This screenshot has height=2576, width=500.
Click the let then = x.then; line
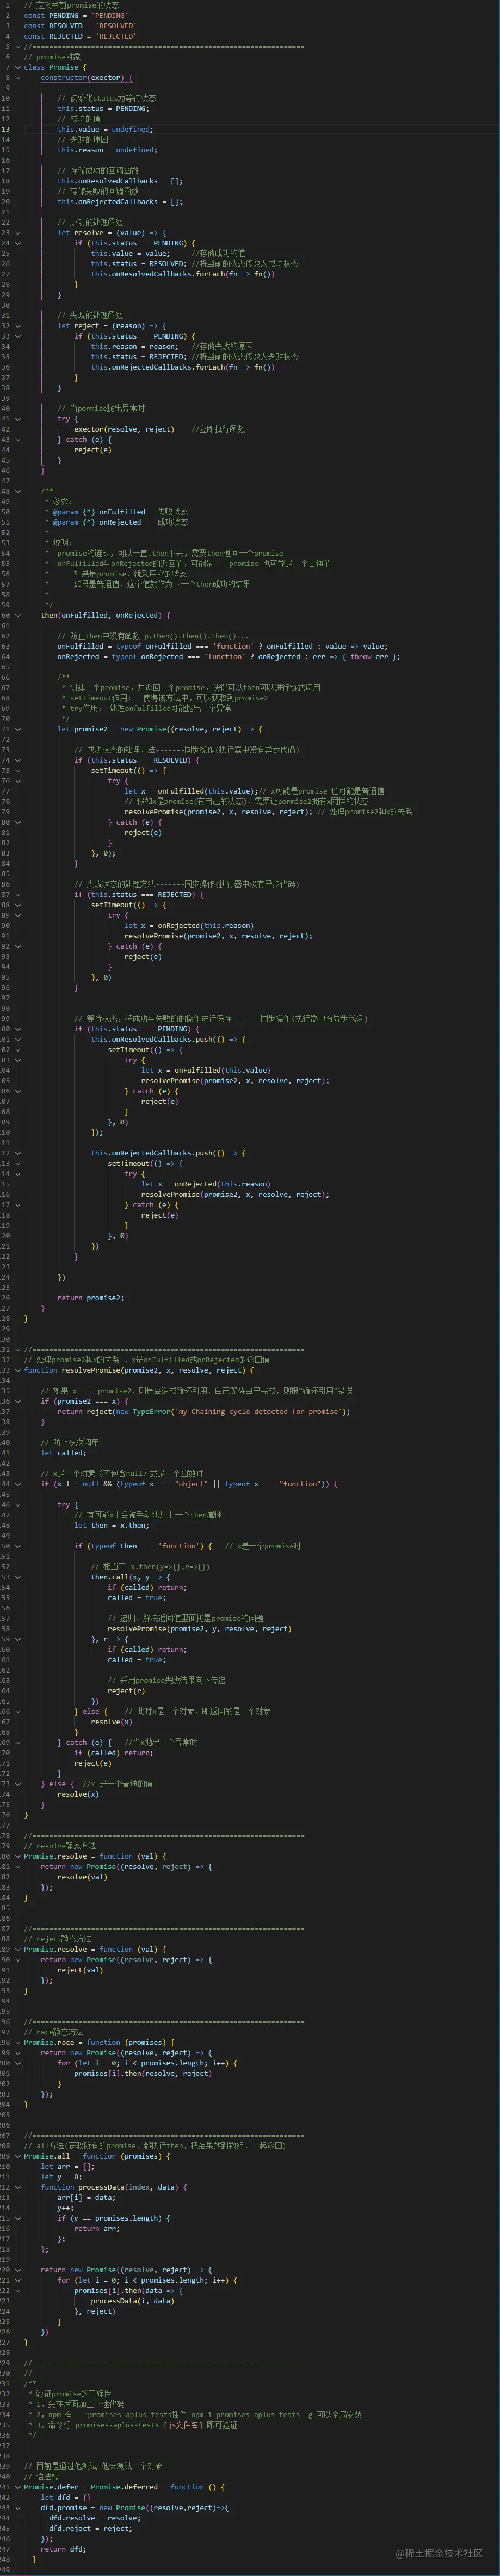click(112, 1525)
